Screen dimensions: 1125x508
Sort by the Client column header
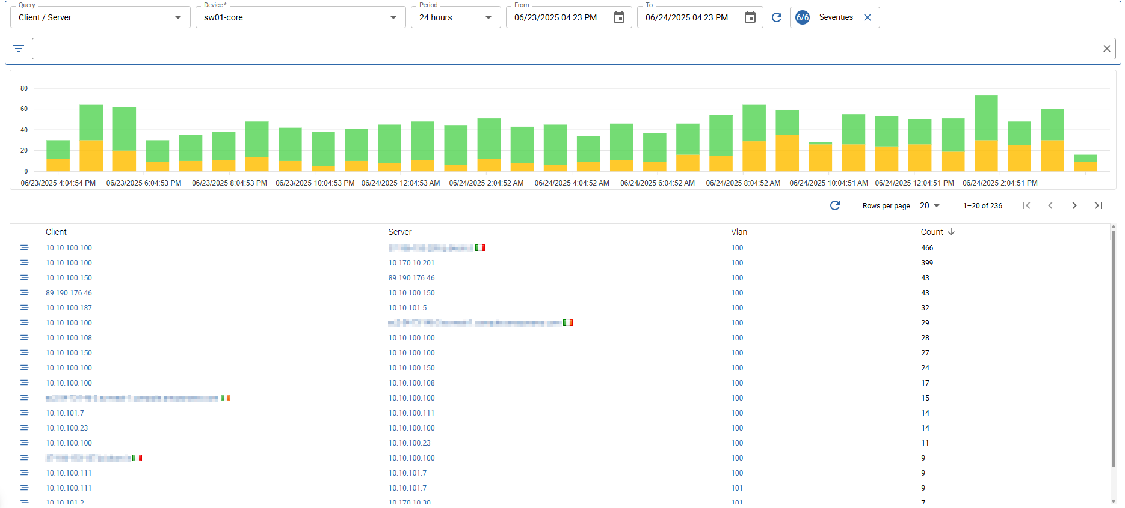pos(56,232)
